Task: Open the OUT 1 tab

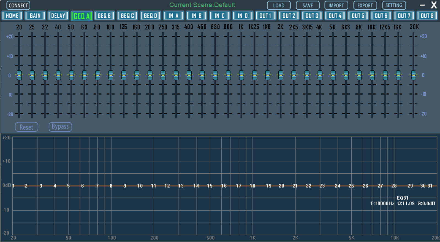Action: [266, 16]
